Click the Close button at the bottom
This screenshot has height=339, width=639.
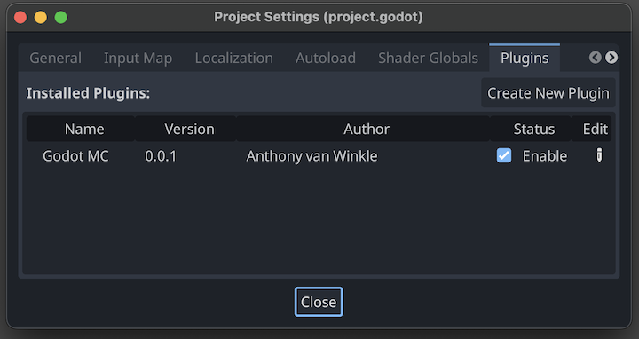(319, 302)
